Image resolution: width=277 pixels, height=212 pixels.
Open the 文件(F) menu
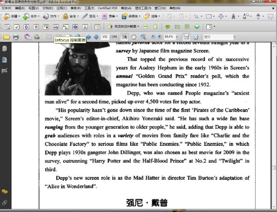pyautogui.click(x=6, y=8)
